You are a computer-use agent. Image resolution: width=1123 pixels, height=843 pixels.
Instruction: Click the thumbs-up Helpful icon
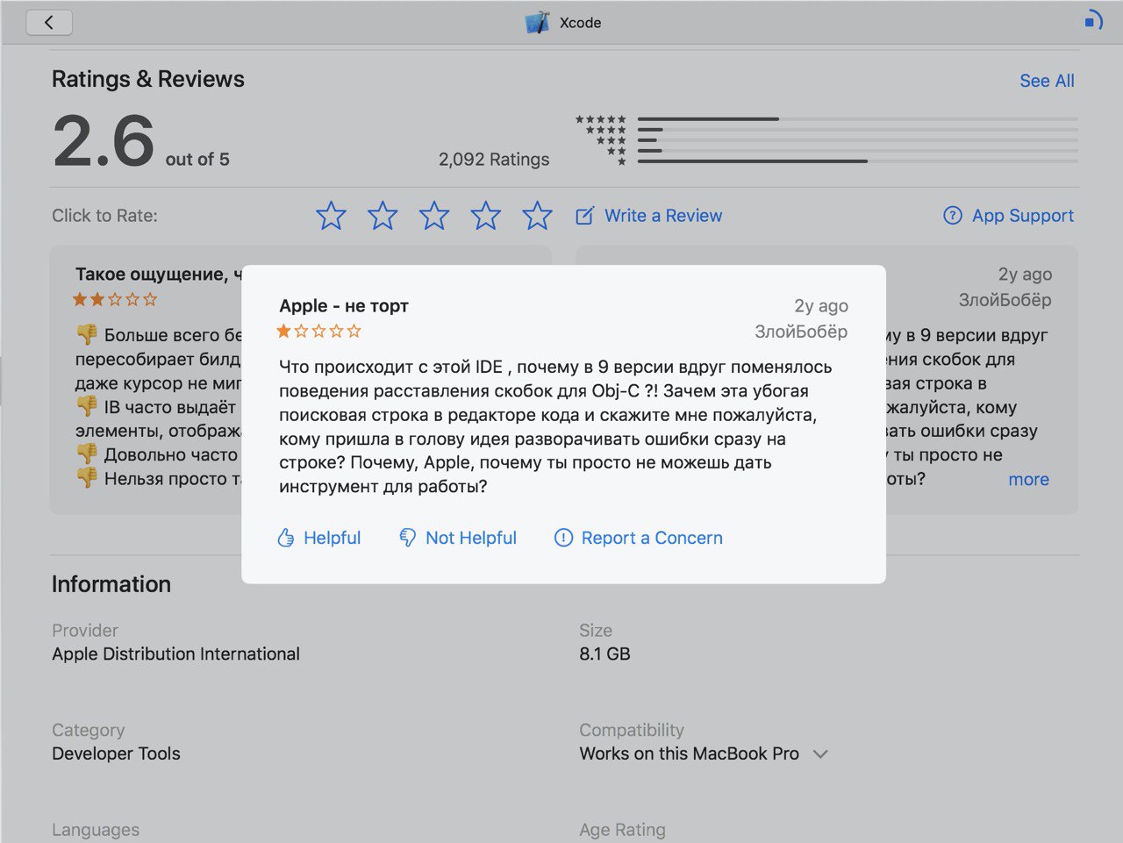point(286,538)
